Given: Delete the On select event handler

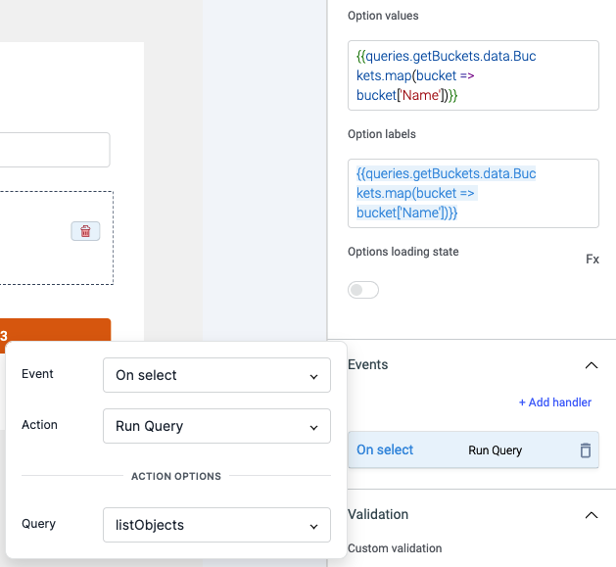Looking at the screenshot, I should [585, 450].
